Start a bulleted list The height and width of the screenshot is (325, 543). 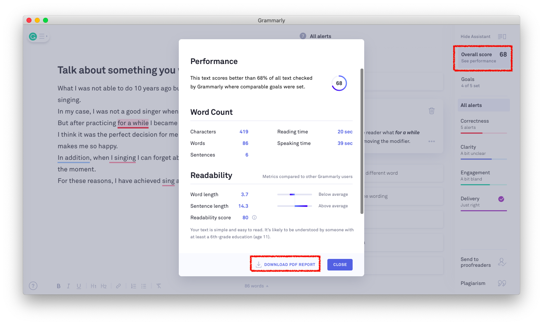point(144,286)
